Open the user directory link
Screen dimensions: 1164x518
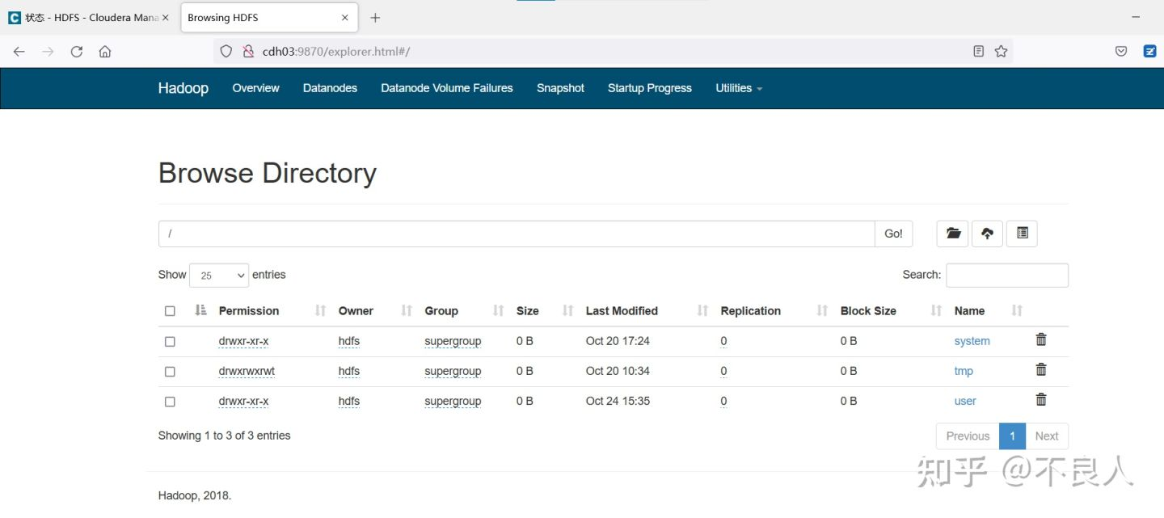[965, 401]
